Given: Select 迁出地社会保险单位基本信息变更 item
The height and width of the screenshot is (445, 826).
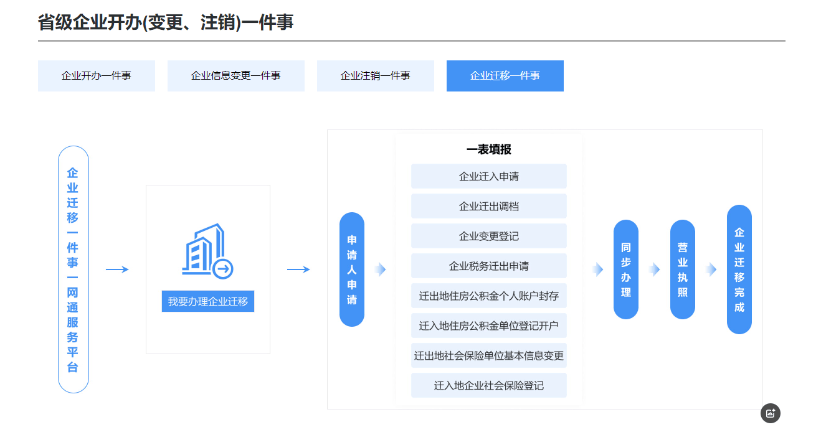Looking at the screenshot, I should [489, 355].
